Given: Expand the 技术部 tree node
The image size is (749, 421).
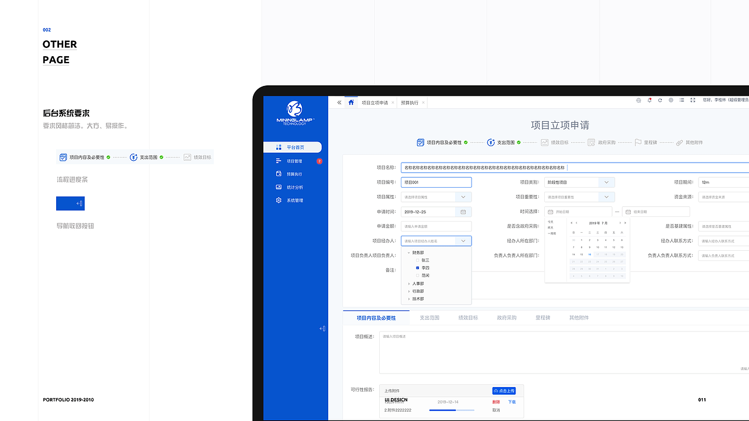Looking at the screenshot, I should point(408,299).
